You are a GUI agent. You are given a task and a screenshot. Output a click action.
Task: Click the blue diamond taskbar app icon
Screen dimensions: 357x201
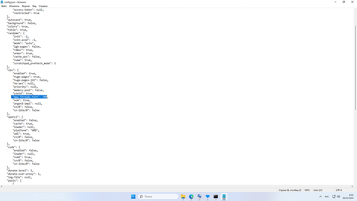pyautogui.click(x=207, y=196)
